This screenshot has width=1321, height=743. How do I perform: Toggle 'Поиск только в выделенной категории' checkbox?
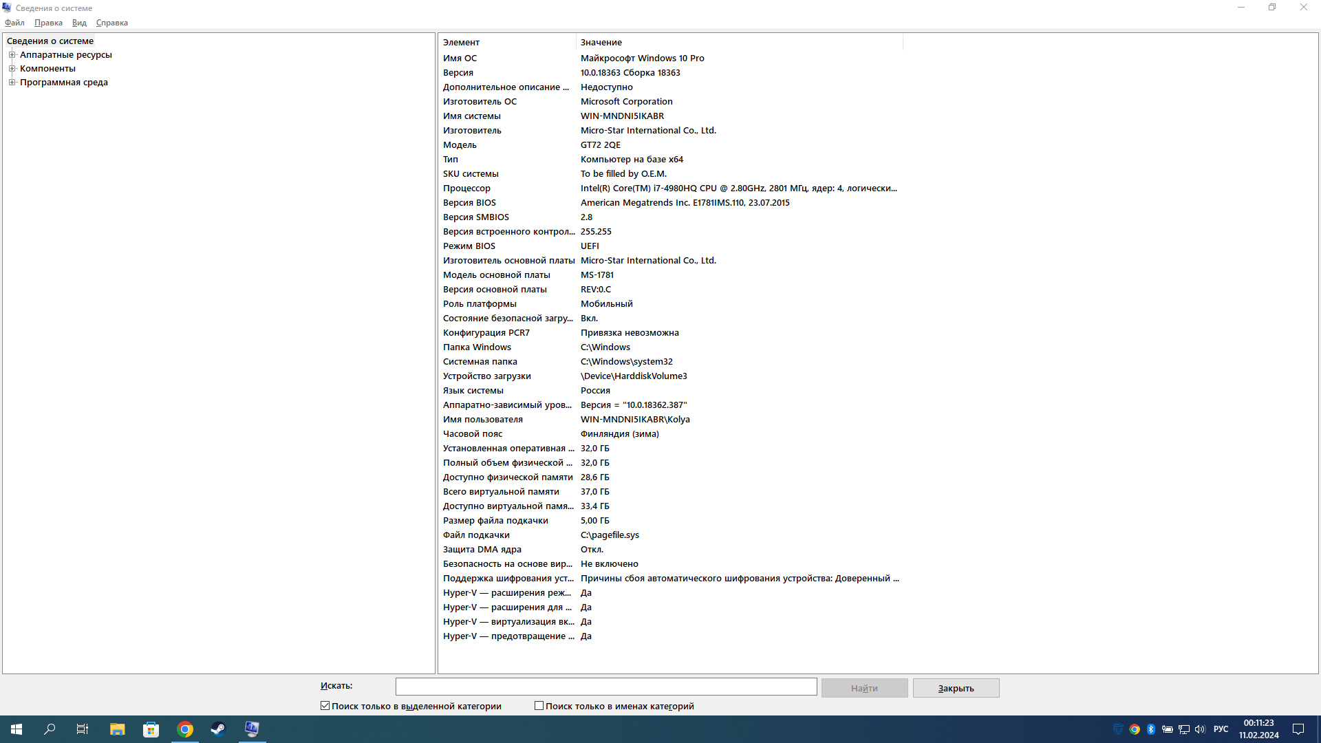325,706
